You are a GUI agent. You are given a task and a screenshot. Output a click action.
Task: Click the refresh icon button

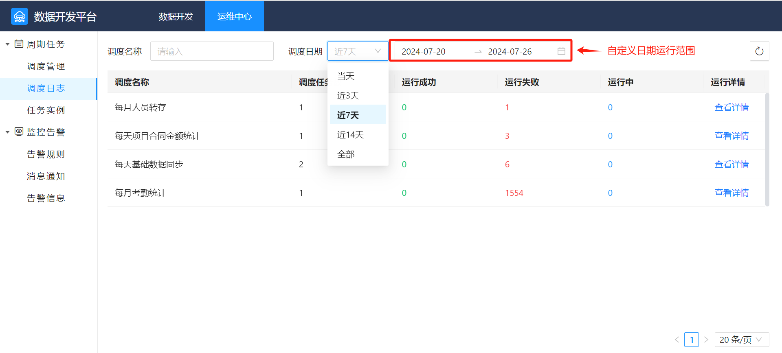click(759, 51)
